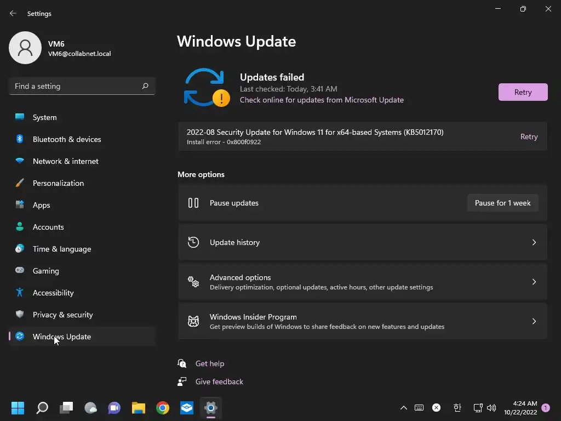Click the back arrow in Settings header

point(13,13)
